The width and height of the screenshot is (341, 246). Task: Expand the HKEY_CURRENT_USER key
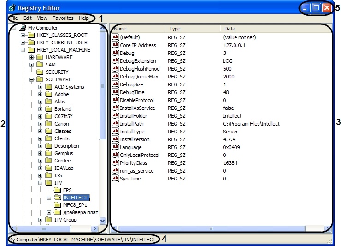click(x=23, y=42)
